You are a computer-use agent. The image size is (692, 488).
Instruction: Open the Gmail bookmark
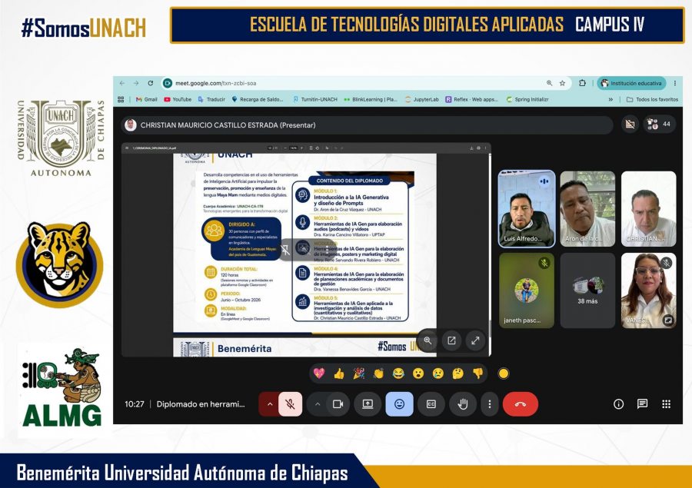[147, 100]
